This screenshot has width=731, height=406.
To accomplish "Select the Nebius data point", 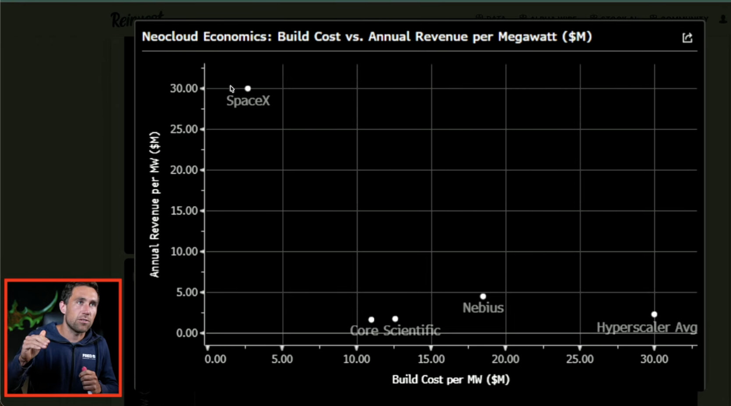I will (483, 296).
